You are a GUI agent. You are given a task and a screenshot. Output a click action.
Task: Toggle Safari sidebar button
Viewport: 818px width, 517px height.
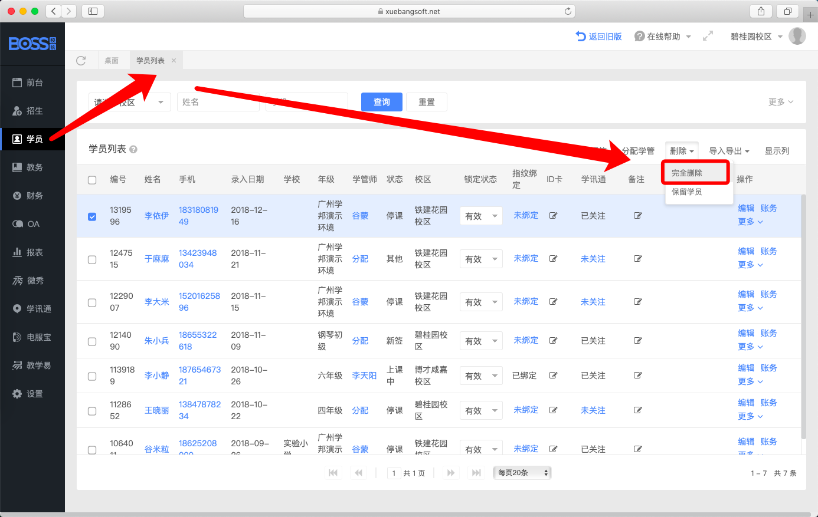[x=93, y=11]
